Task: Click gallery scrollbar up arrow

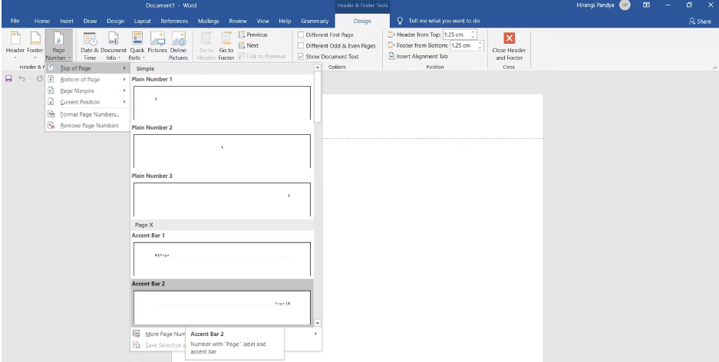Action: pos(318,67)
